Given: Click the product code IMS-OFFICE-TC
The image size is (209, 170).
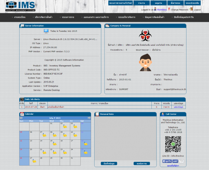Looking at the screenshot, I should 51,70.
